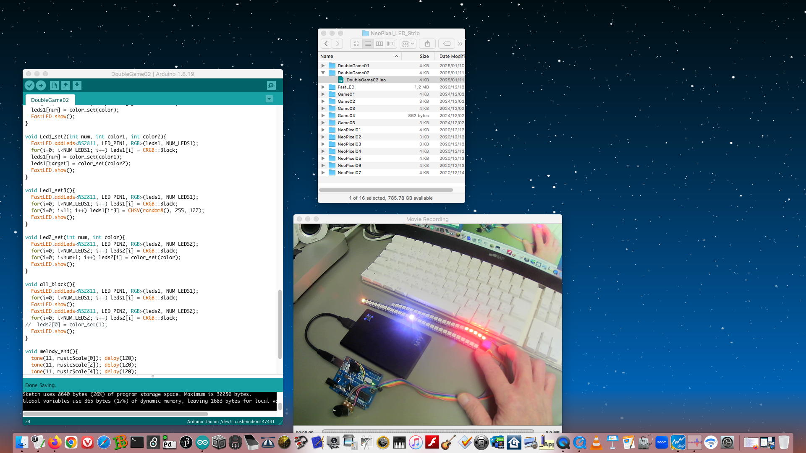
Task: Create new sketch with New icon
Action: 54,86
